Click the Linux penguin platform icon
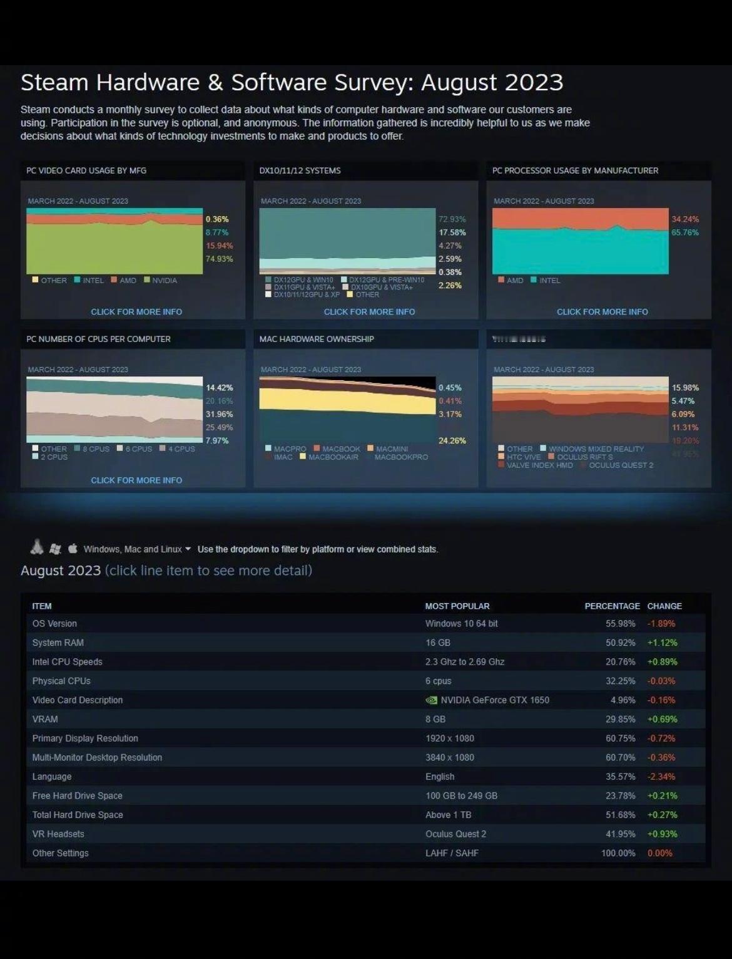Viewport: 732px width, 959px height. click(x=37, y=547)
